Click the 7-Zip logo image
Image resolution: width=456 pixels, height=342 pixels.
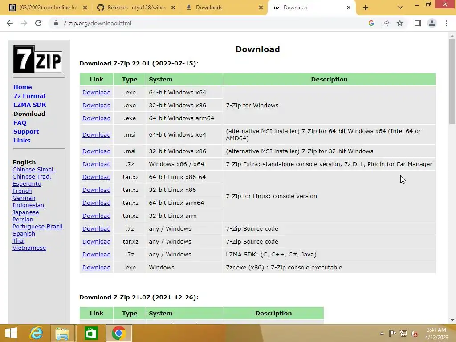point(38,59)
